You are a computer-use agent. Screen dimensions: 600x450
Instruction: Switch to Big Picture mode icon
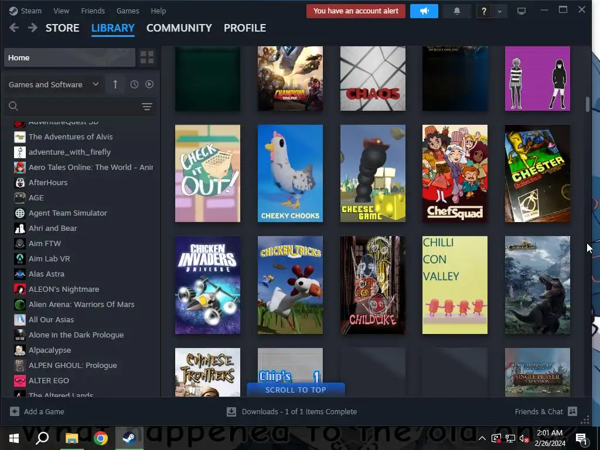(x=521, y=11)
